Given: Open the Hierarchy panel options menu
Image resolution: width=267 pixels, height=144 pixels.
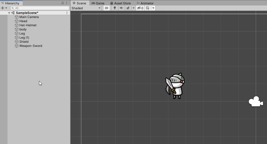Looking at the screenshot, I should pyautogui.click(x=67, y=3).
